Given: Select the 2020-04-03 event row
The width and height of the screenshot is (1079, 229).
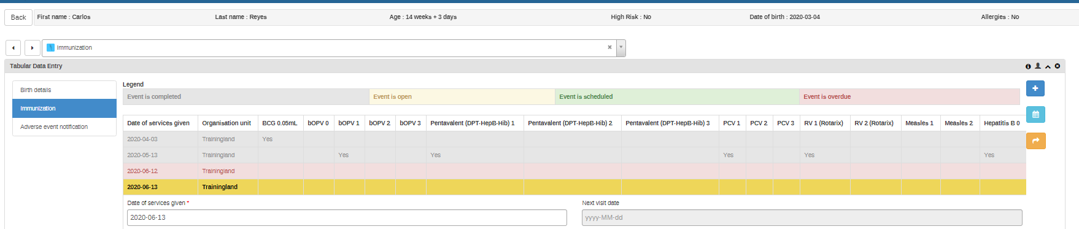Looking at the screenshot, I should tap(574, 139).
